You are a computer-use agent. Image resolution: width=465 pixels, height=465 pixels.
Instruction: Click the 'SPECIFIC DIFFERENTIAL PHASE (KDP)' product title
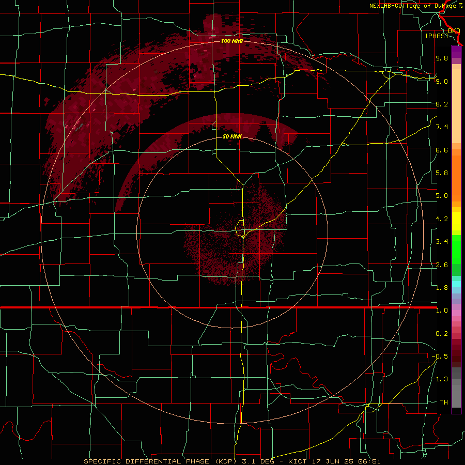160,461
